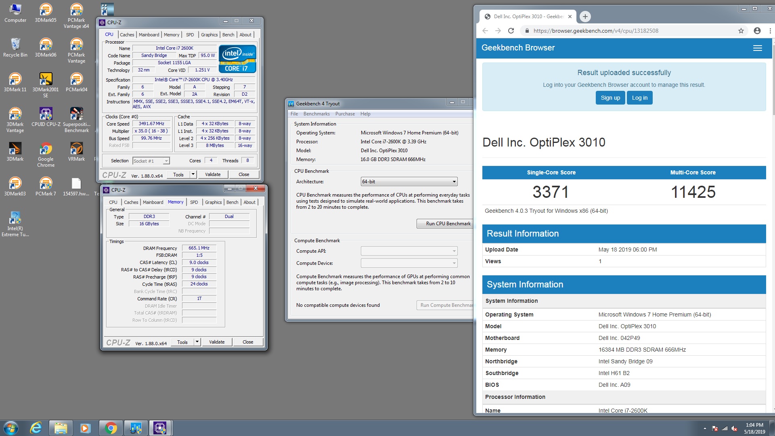Open the SPD tab in Memory CPU-Z window

tap(194, 202)
